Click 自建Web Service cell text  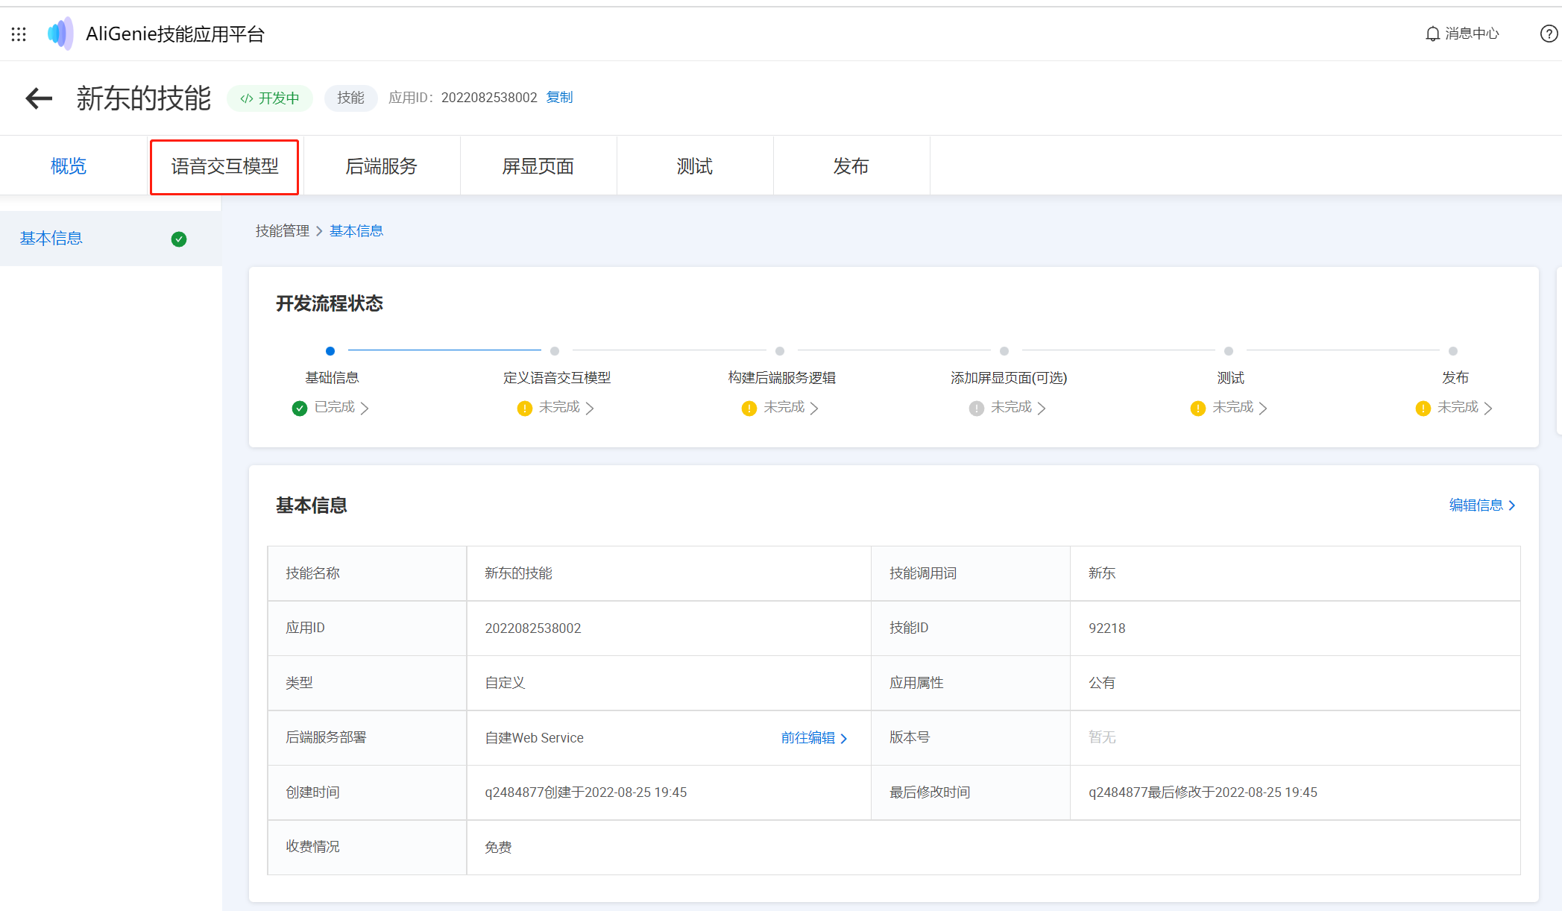tap(535, 738)
